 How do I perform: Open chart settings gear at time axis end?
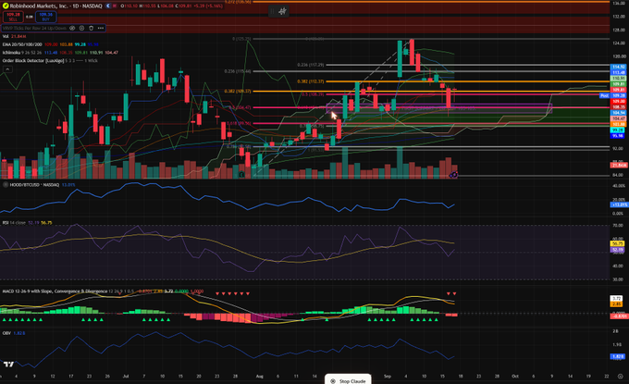click(620, 377)
